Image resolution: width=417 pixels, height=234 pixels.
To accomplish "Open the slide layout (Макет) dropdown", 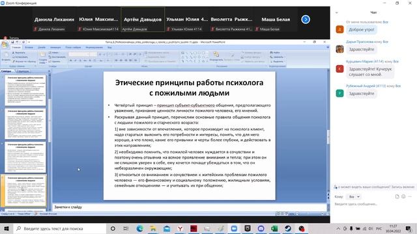I will [x=53, y=53].
